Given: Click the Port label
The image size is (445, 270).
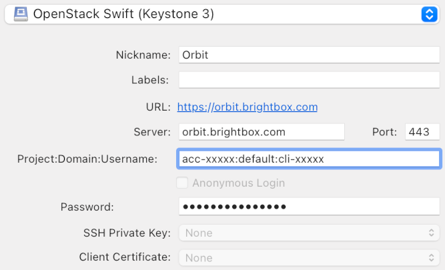Looking at the screenshot, I should coord(384,132).
